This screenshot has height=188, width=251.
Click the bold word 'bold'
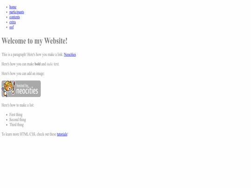38,64
